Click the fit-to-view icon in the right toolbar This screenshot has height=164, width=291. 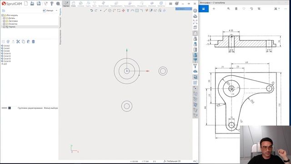coord(195,22)
